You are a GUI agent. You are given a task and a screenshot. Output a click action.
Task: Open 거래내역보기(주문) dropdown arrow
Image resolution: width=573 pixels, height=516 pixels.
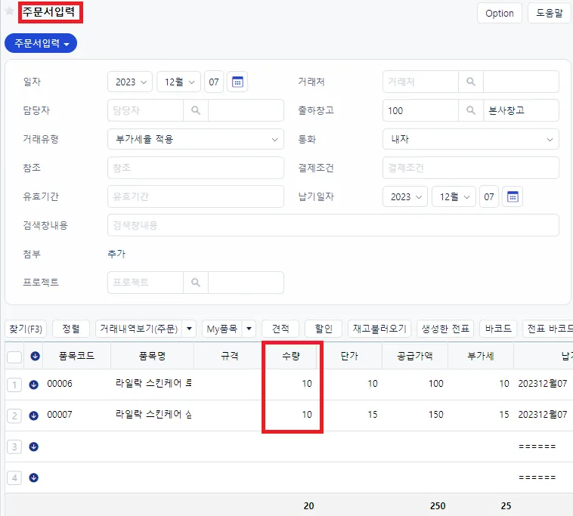click(189, 329)
